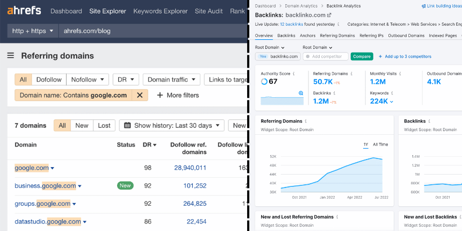Select the All link-type filter
Image resolution: width=462 pixels, height=231 pixels.
23,80
